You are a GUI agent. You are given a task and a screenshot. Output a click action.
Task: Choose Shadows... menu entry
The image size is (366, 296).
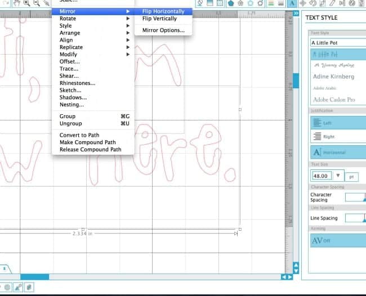[x=93, y=97]
